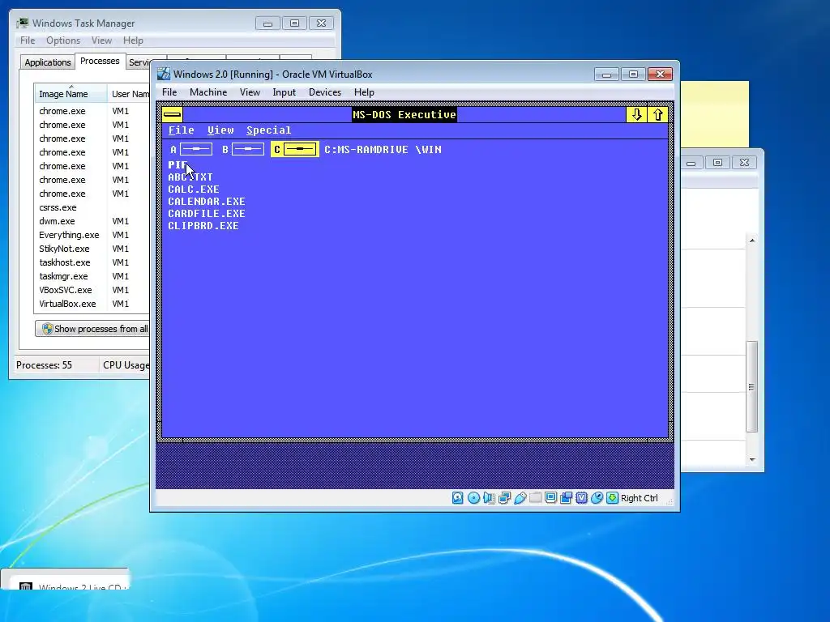830x622 pixels.
Task: Select CLIPBRD.EXE in the file list
Action: click(203, 225)
